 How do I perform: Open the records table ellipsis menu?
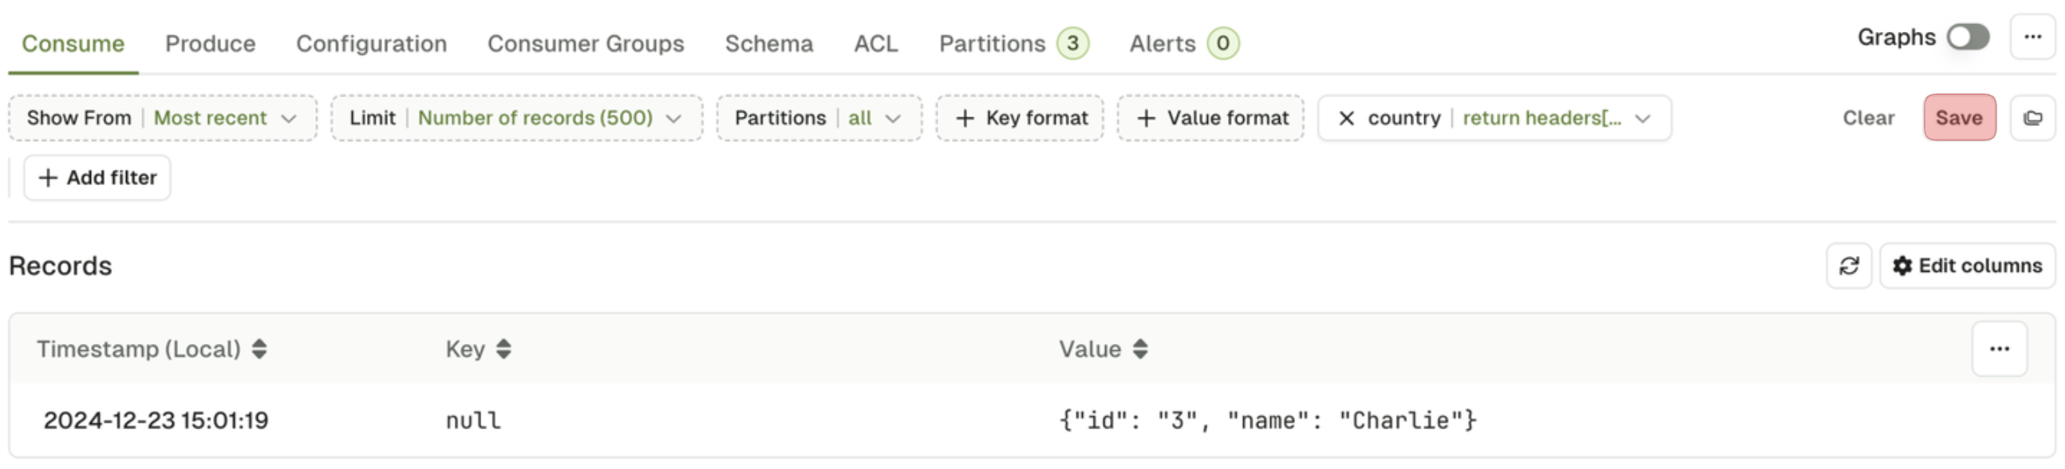tap(2000, 349)
